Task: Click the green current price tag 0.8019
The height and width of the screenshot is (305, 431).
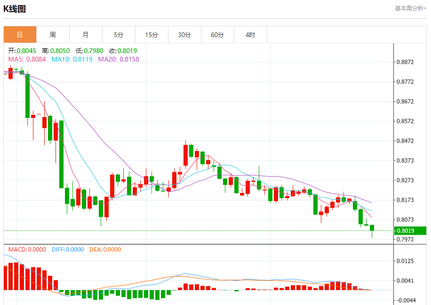Action: tap(410, 231)
